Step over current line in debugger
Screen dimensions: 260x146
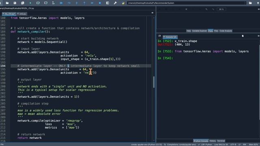pos(69,3)
